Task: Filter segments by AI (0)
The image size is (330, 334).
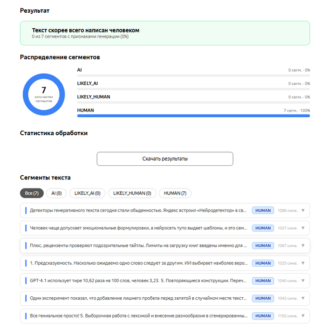Action: coord(56,193)
